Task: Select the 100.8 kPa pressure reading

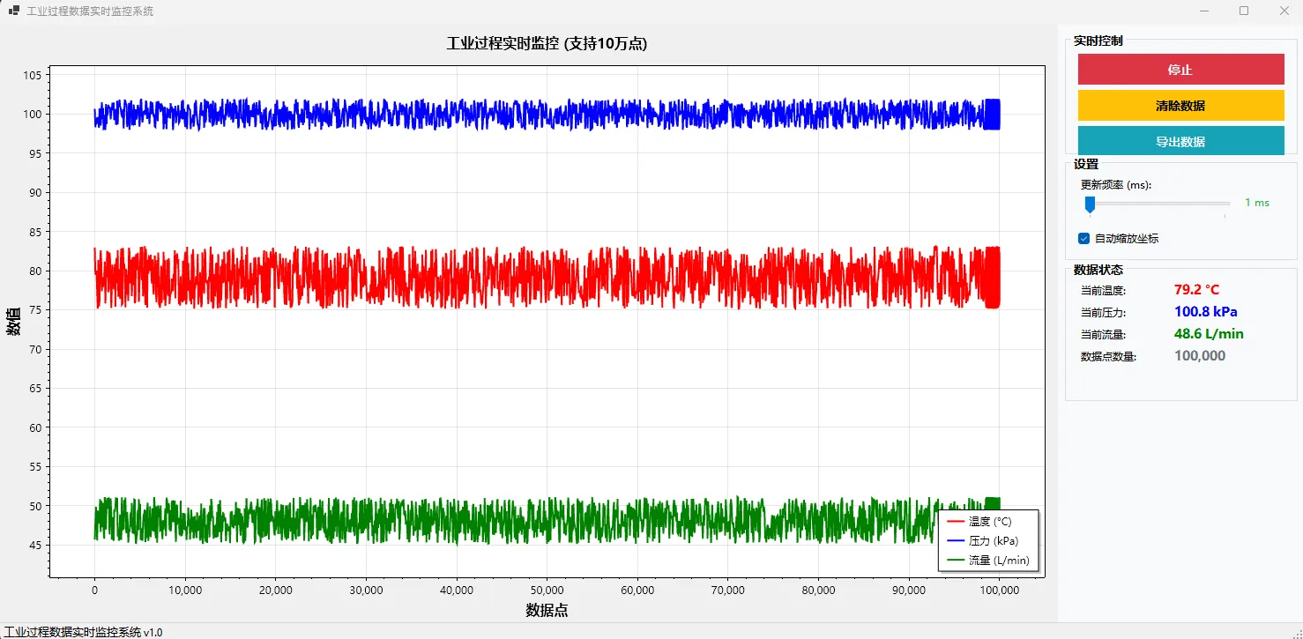Action: 1205,312
